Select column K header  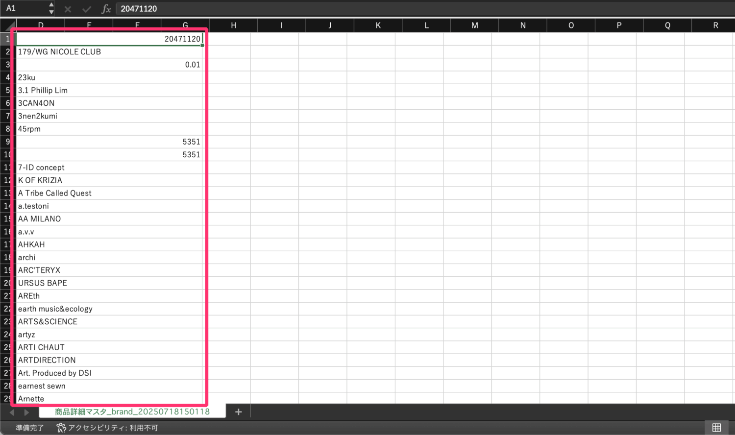click(378, 25)
